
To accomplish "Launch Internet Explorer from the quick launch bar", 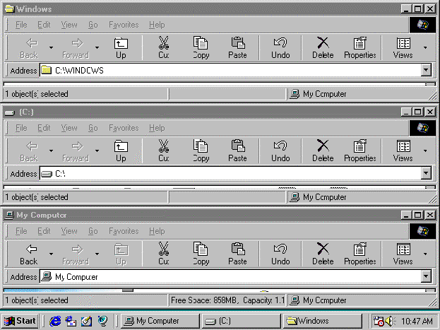I will point(54,321).
